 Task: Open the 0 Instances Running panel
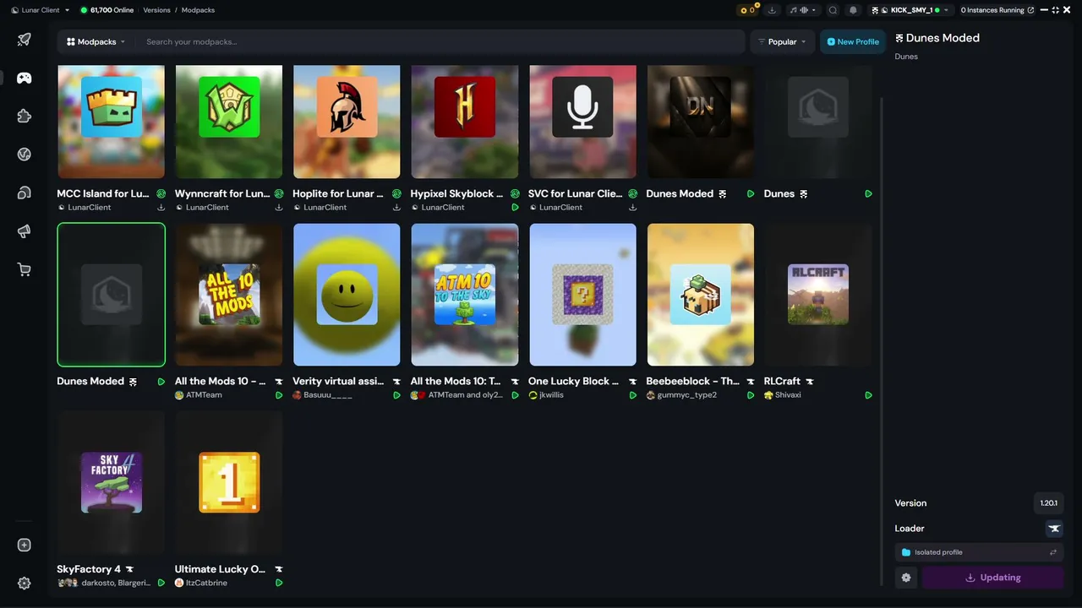pos(997,10)
